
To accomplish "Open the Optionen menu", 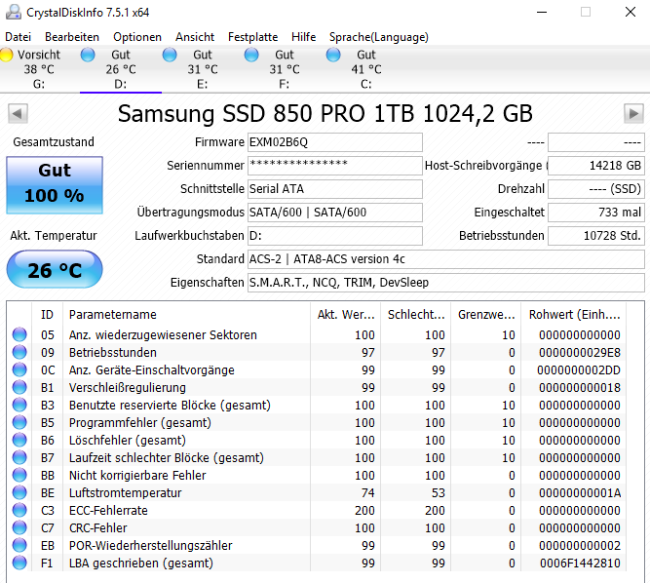I will [137, 37].
